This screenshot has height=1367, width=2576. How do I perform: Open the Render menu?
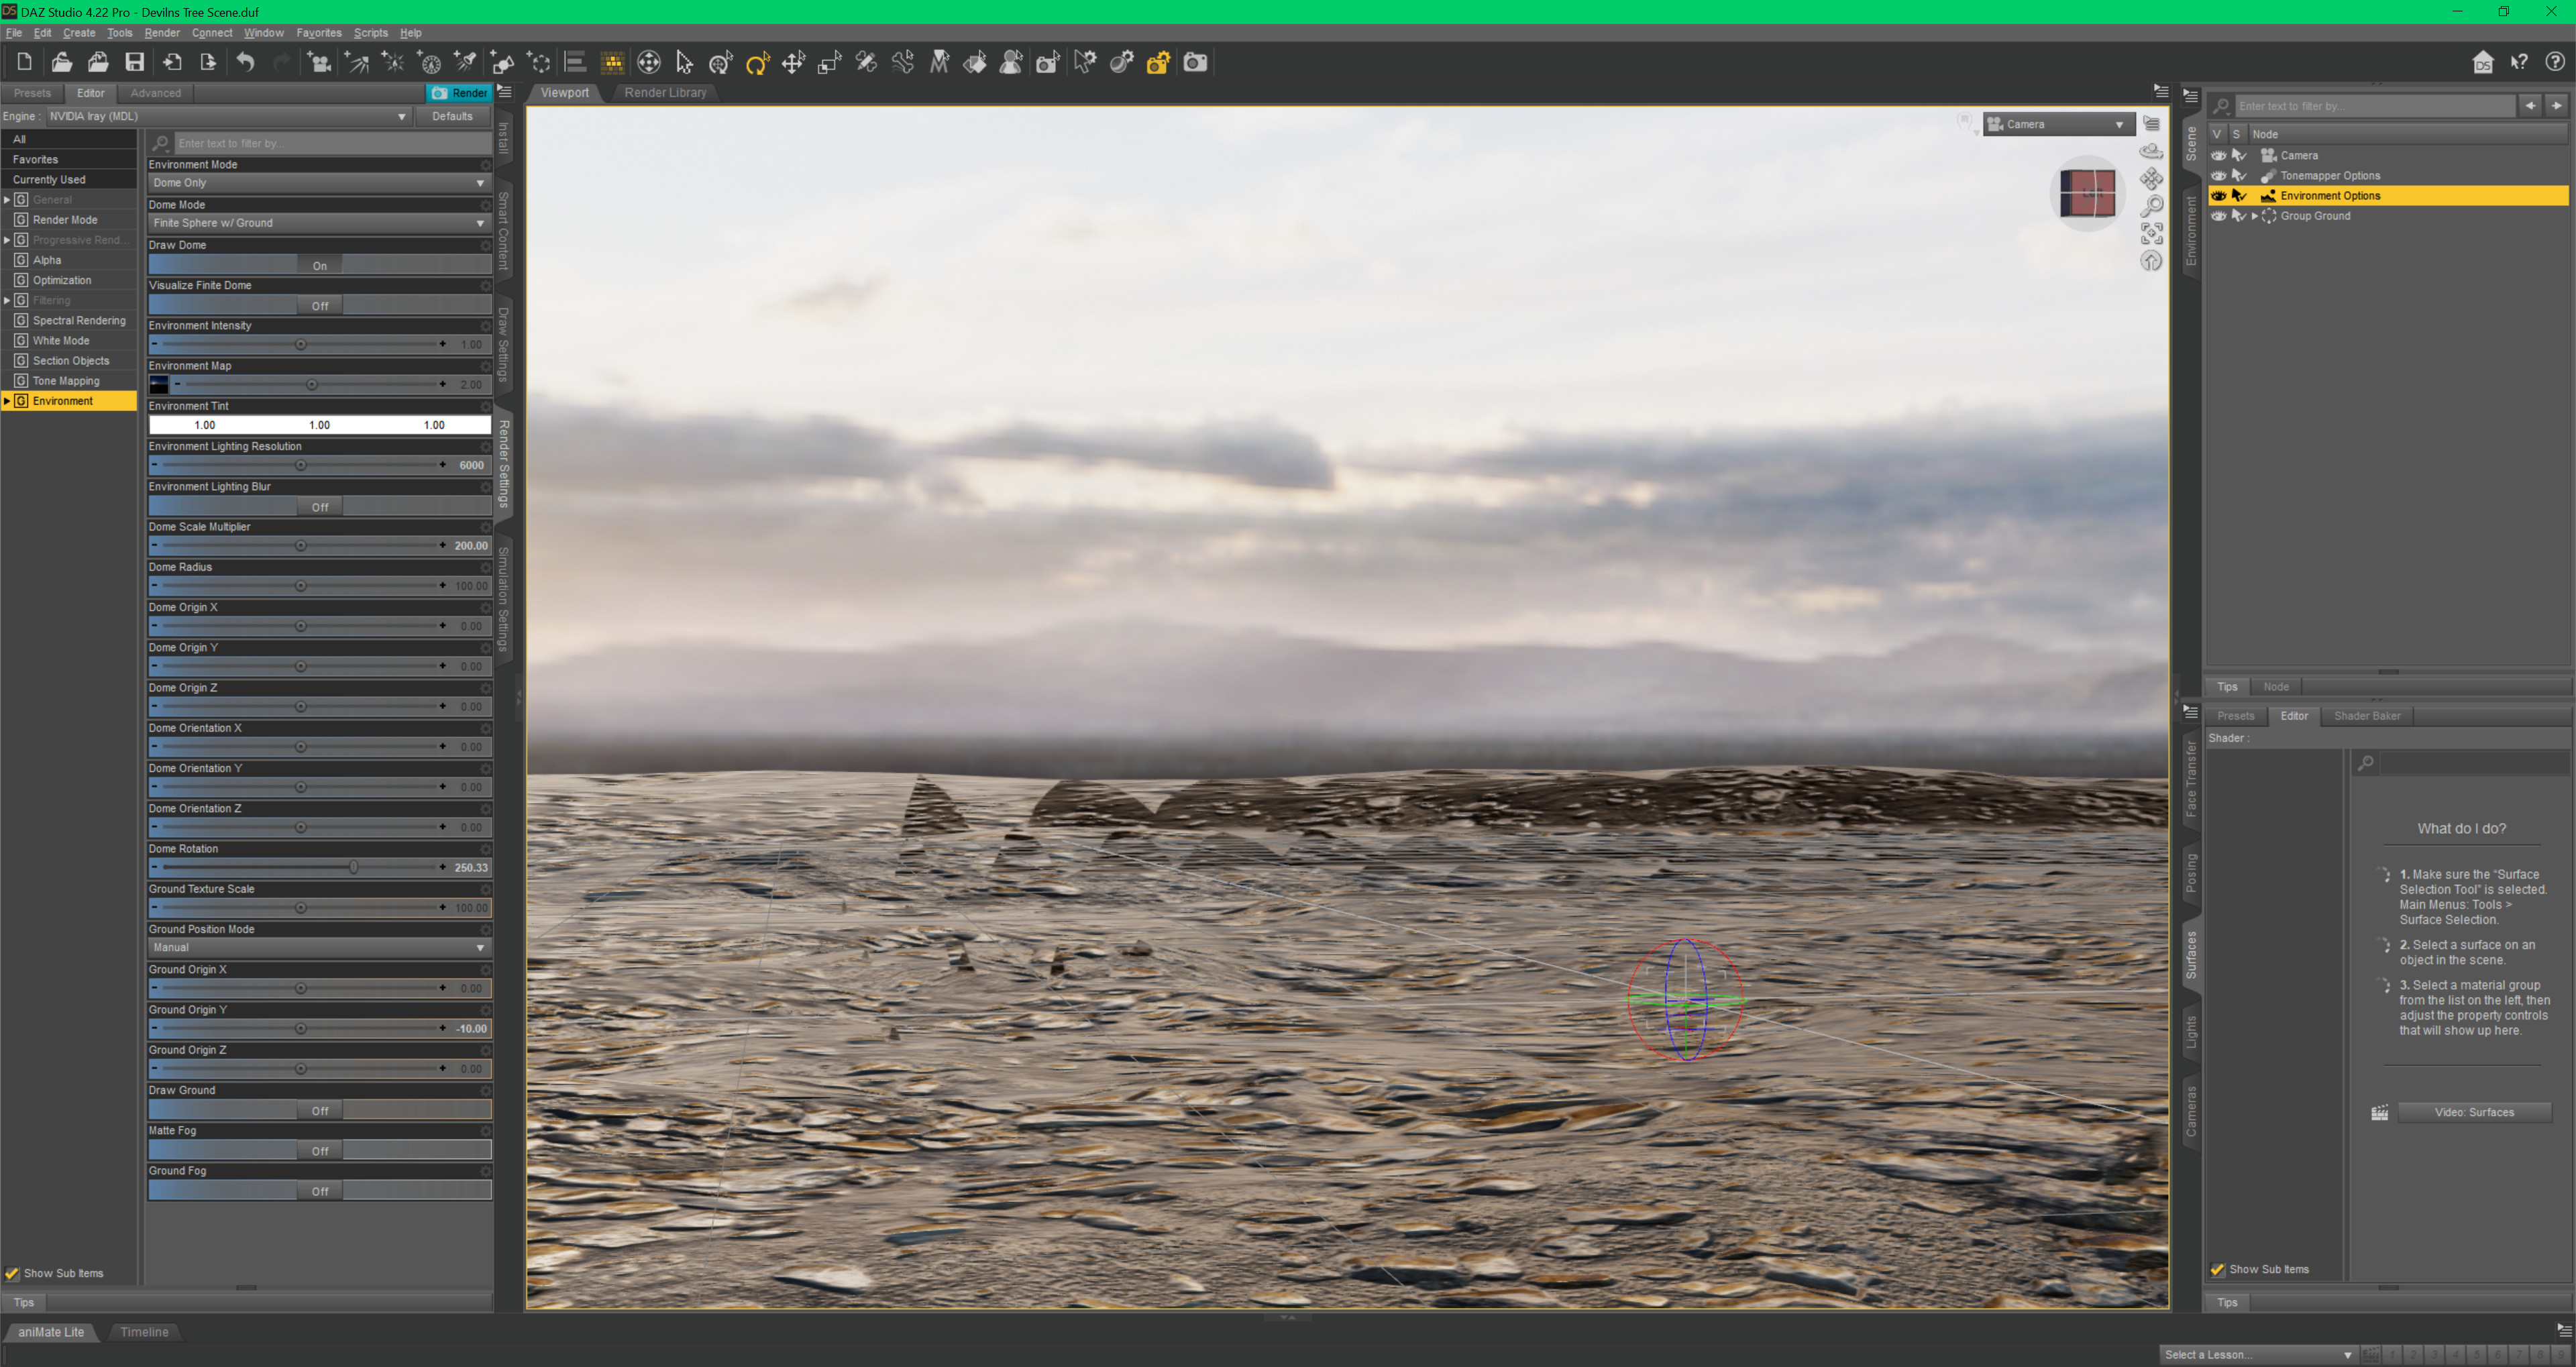tap(161, 33)
